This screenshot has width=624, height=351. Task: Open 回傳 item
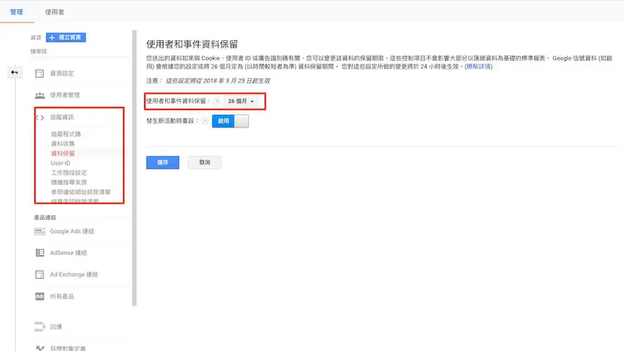(56, 327)
